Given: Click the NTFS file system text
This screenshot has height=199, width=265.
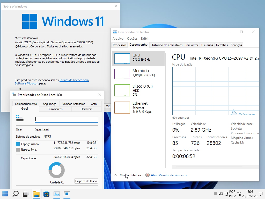Looking at the screenshot, I should 47,137.
